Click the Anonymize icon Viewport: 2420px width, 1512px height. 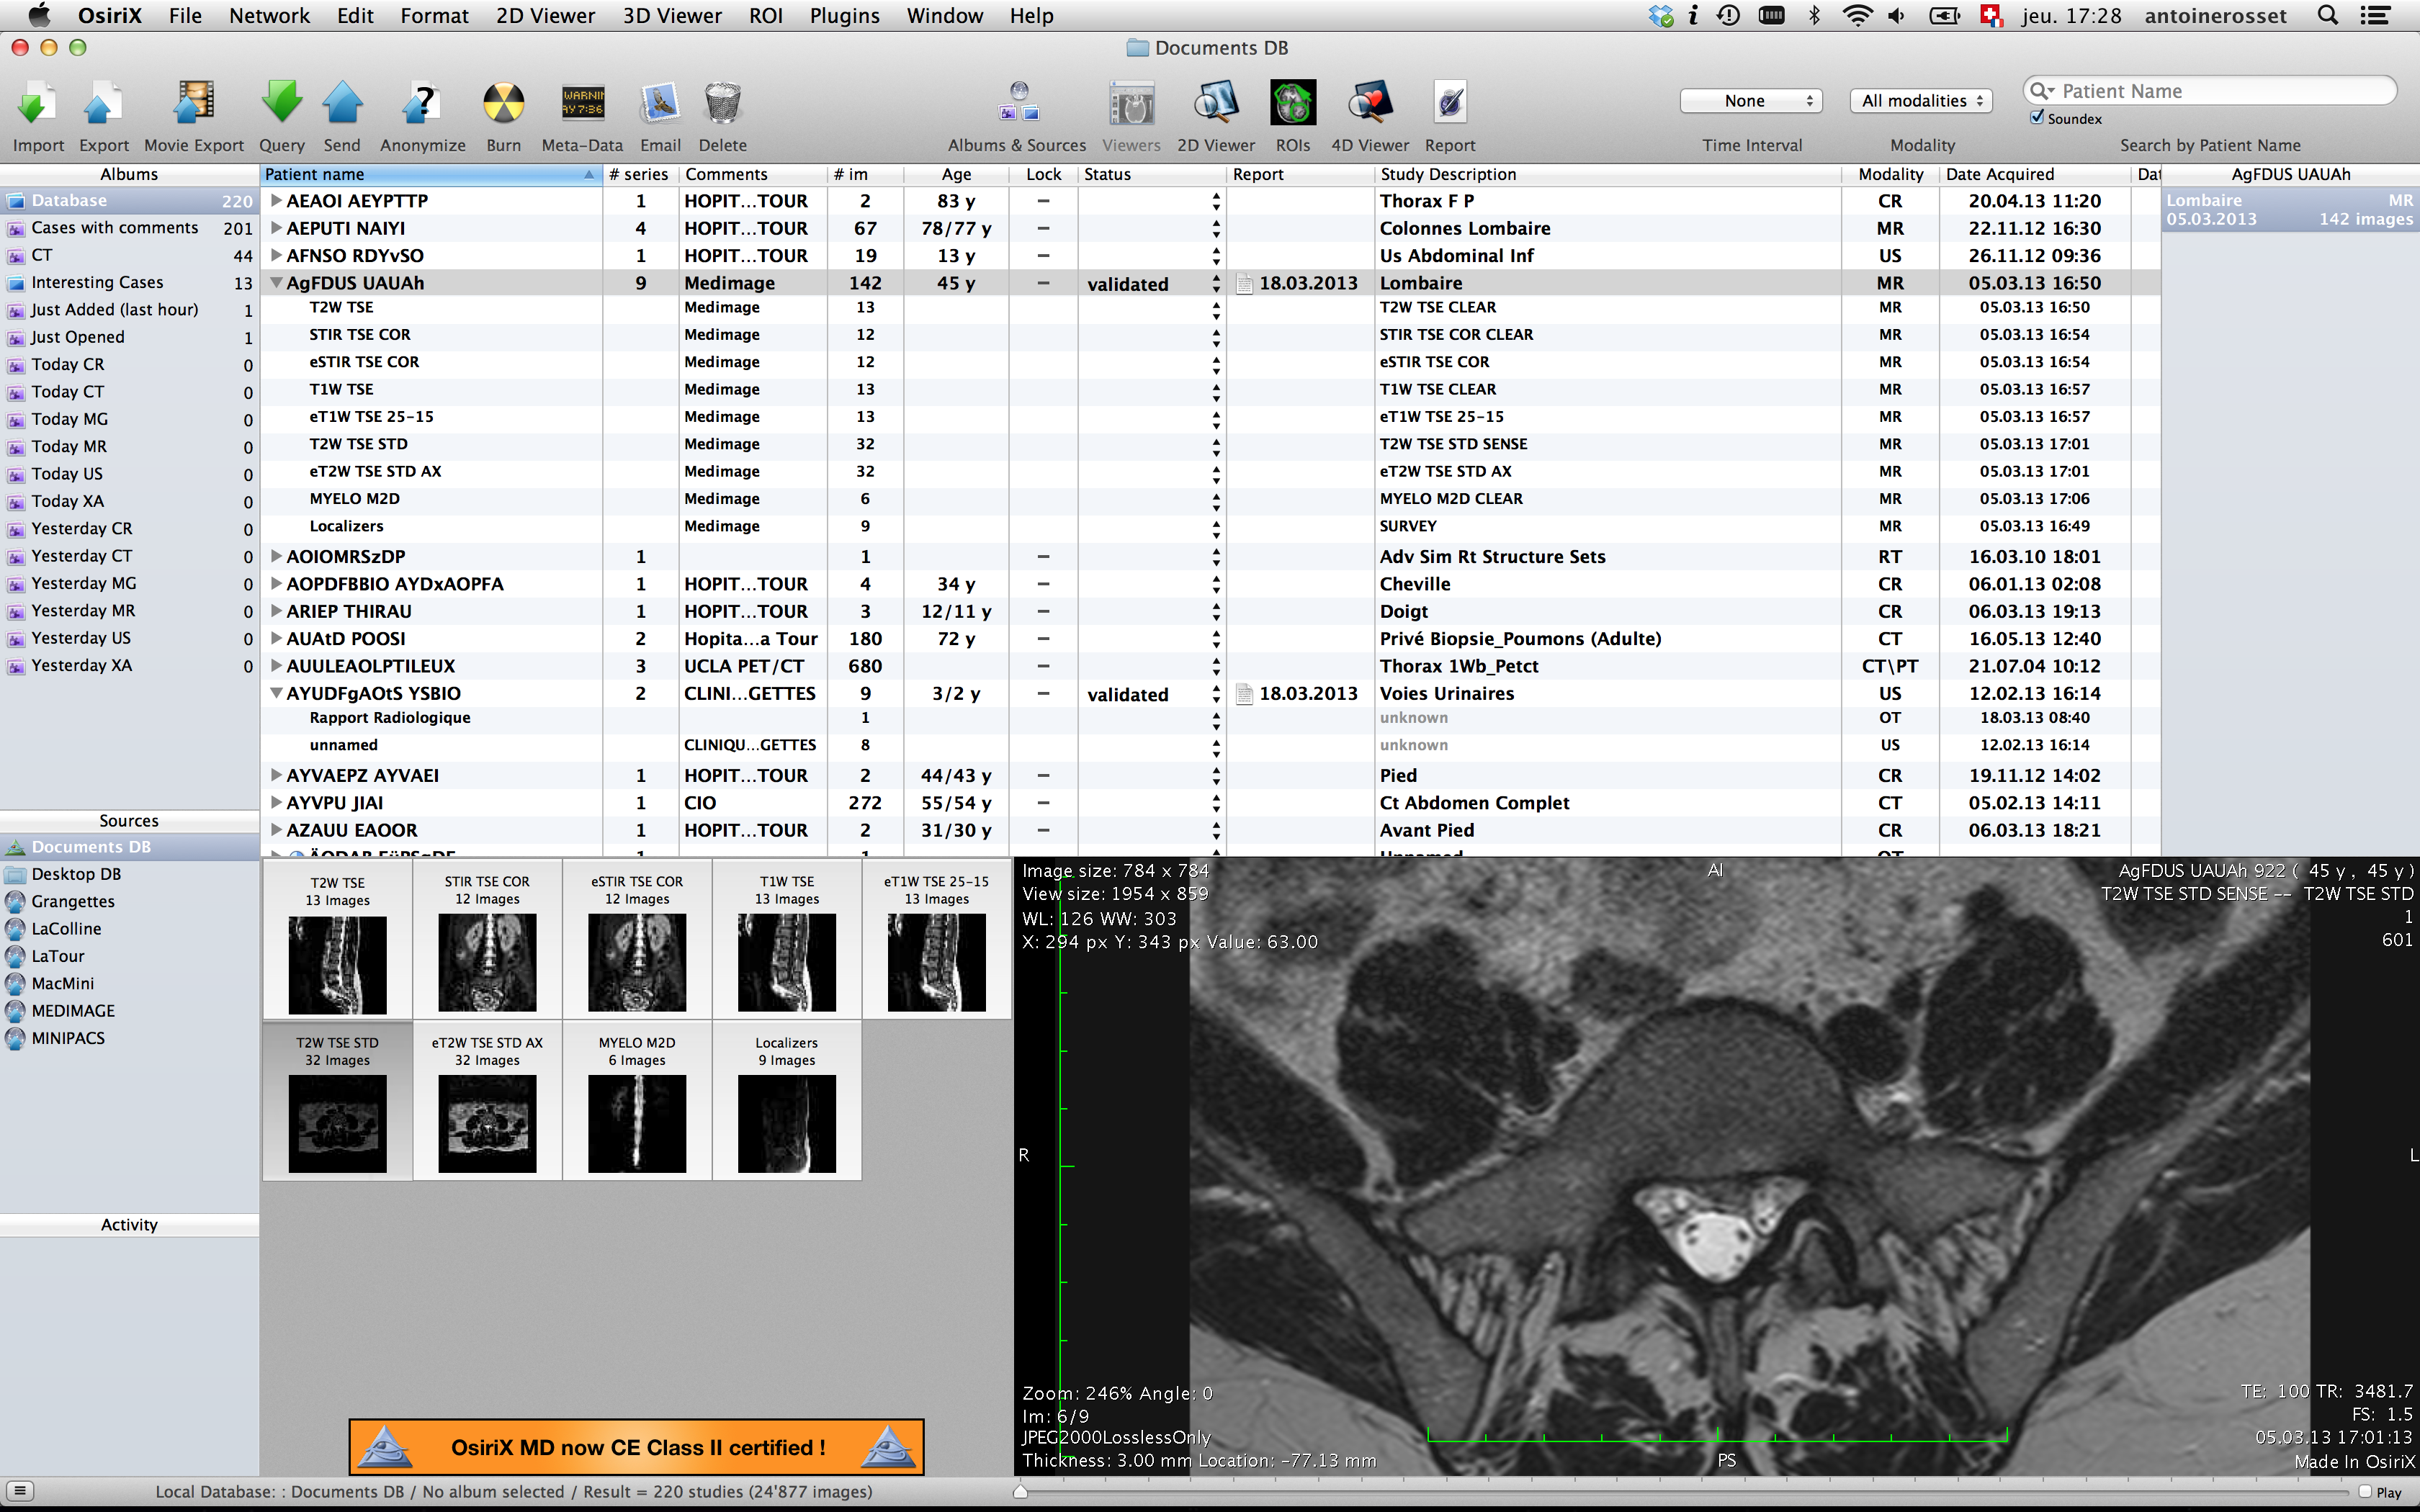pos(422,104)
